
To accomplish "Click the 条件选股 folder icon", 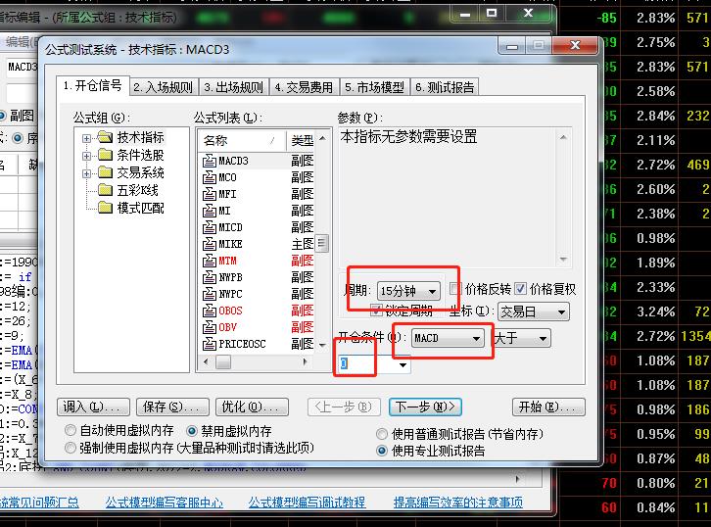I will (105, 155).
